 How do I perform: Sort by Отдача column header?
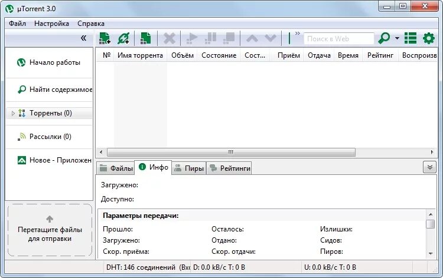pyautogui.click(x=319, y=55)
